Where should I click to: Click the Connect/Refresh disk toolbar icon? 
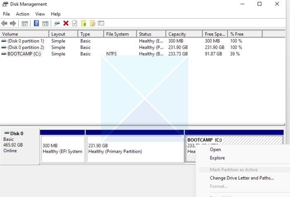point(57,24)
